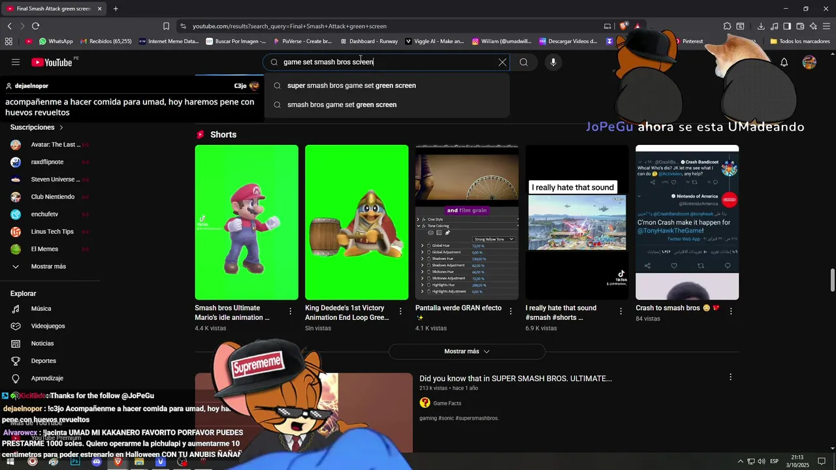Open Brave browser taskbar icon

[118, 462]
